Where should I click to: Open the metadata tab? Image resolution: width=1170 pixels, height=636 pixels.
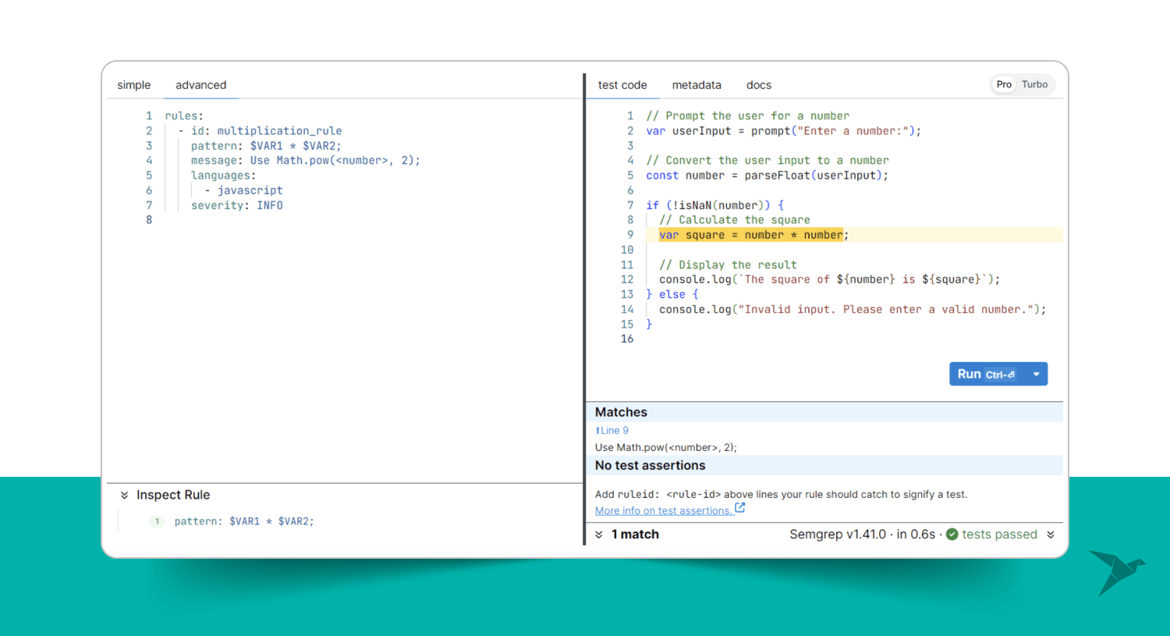tap(697, 85)
